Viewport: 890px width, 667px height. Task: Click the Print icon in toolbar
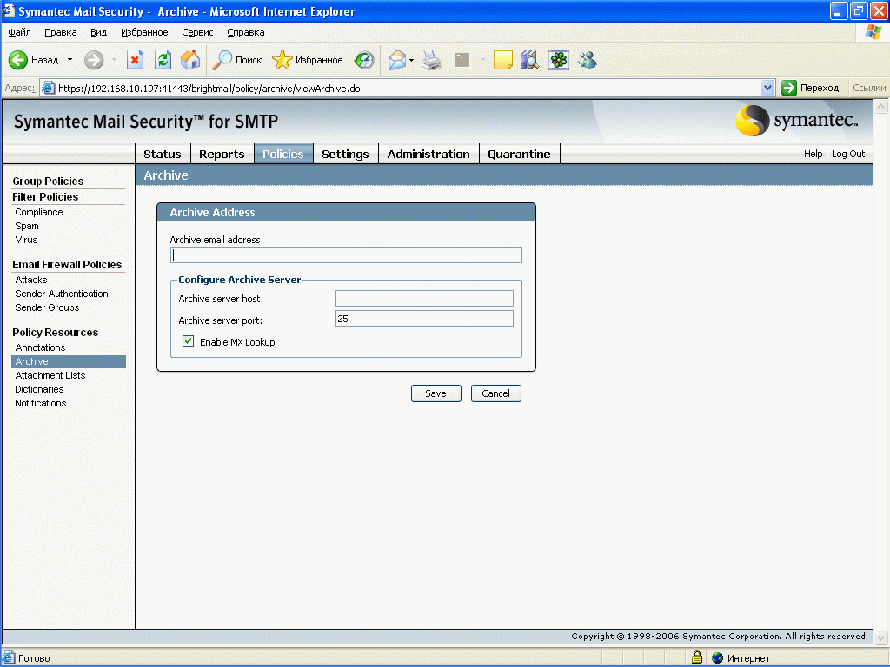click(431, 60)
